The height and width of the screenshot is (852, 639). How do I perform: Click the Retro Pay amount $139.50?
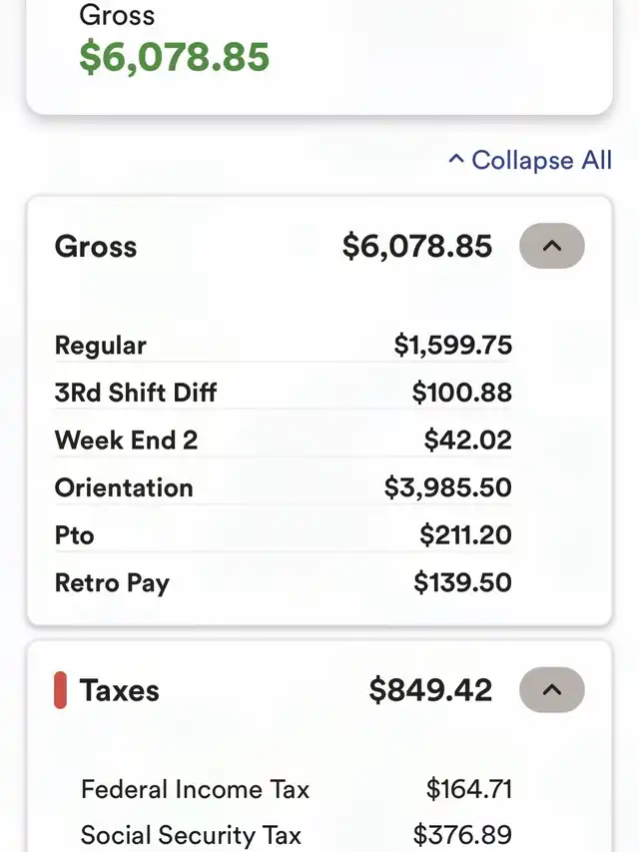tap(462, 582)
